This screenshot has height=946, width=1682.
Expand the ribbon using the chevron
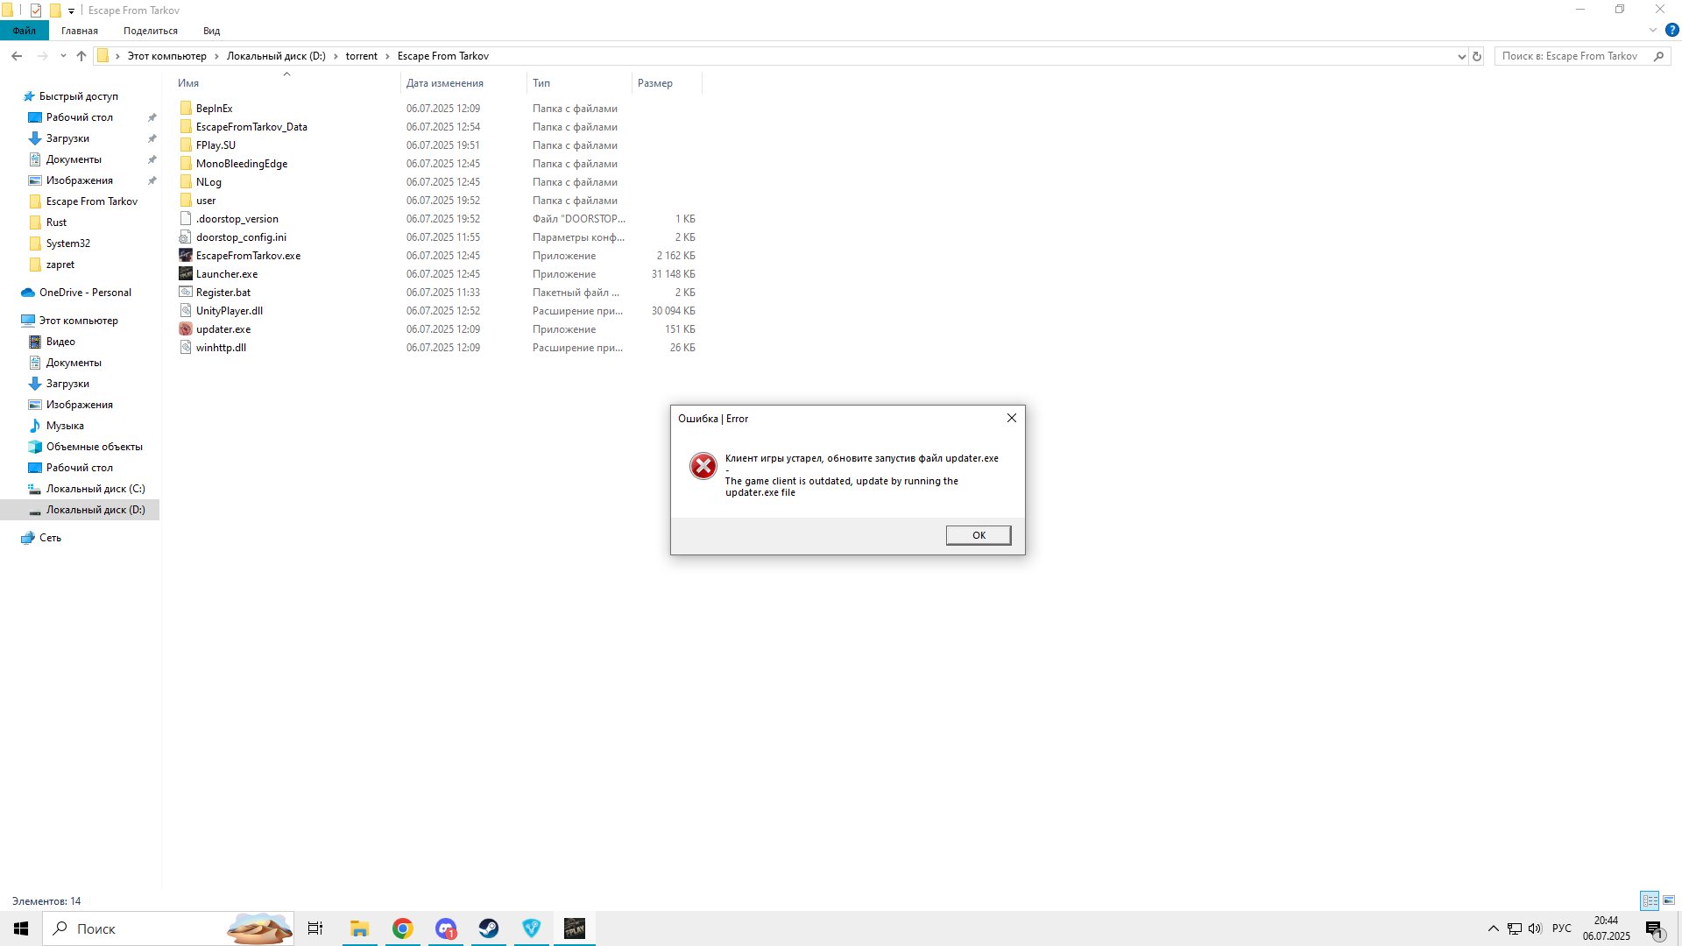click(x=1653, y=31)
